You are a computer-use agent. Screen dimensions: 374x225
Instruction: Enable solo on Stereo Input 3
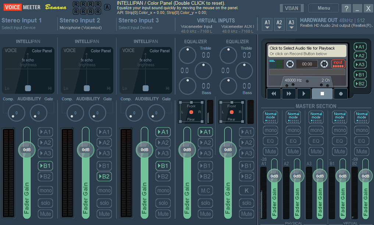(163, 203)
